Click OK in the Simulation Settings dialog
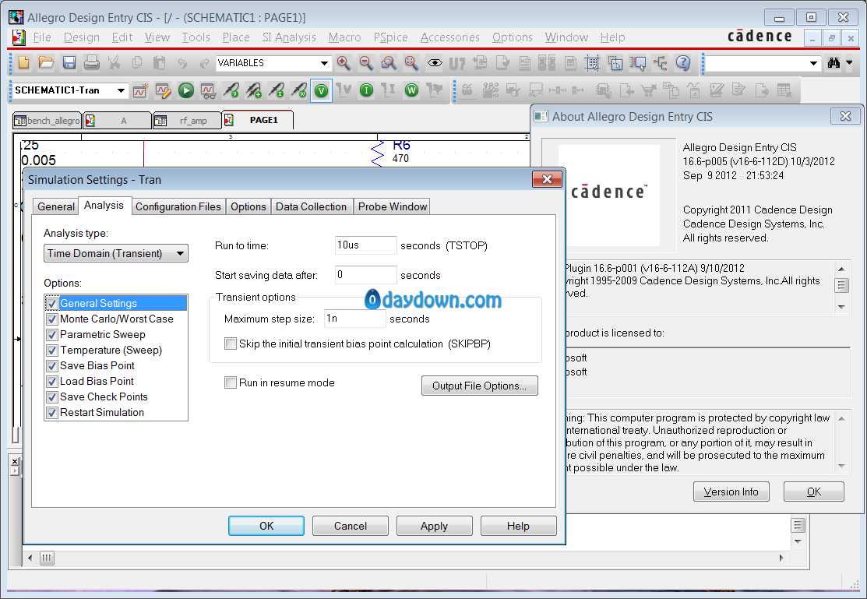The width and height of the screenshot is (867, 599). coord(266,526)
